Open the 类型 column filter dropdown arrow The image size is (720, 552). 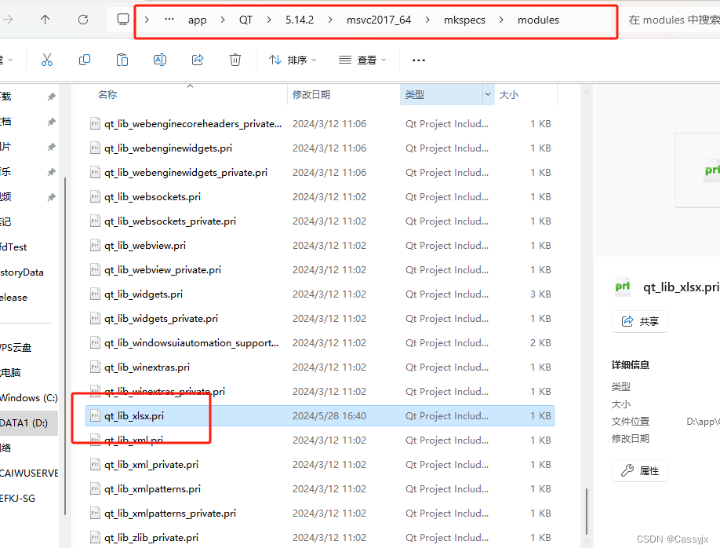pos(488,94)
